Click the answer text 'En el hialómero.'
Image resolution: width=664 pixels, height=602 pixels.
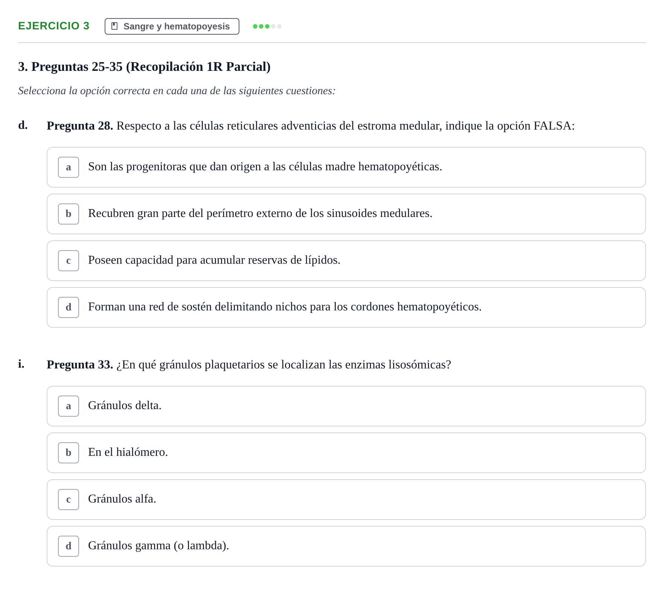(x=128, y=452)
